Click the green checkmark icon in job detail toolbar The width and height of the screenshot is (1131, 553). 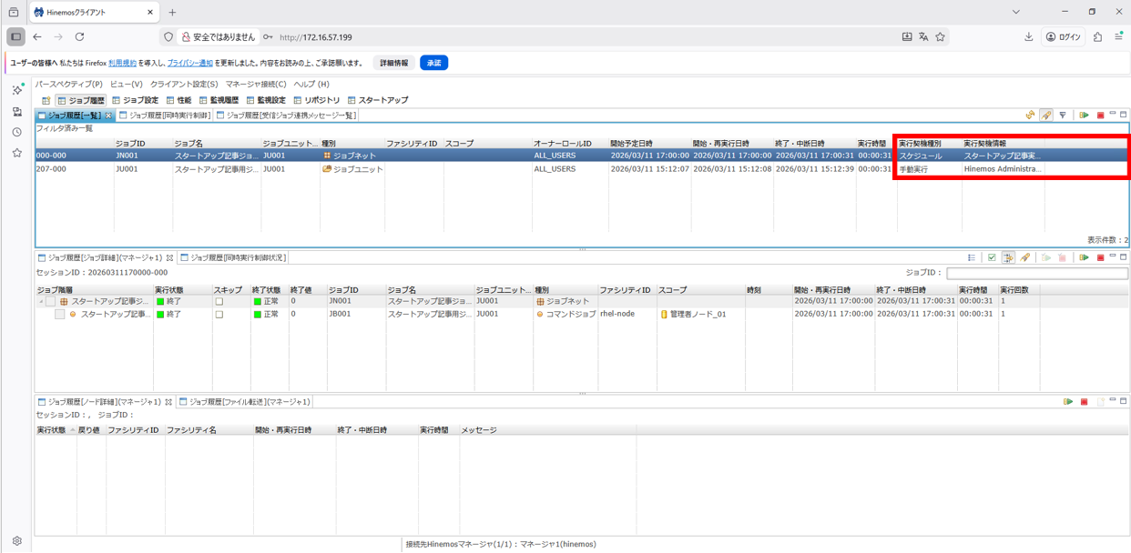(x=992, y=258)
